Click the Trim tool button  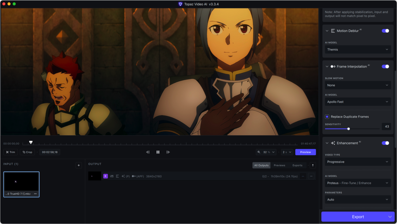tap(10, 152)
